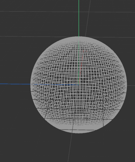Click the blue axis line outside the sphere
Screen dimensions: 135x162
pos(15,84)
